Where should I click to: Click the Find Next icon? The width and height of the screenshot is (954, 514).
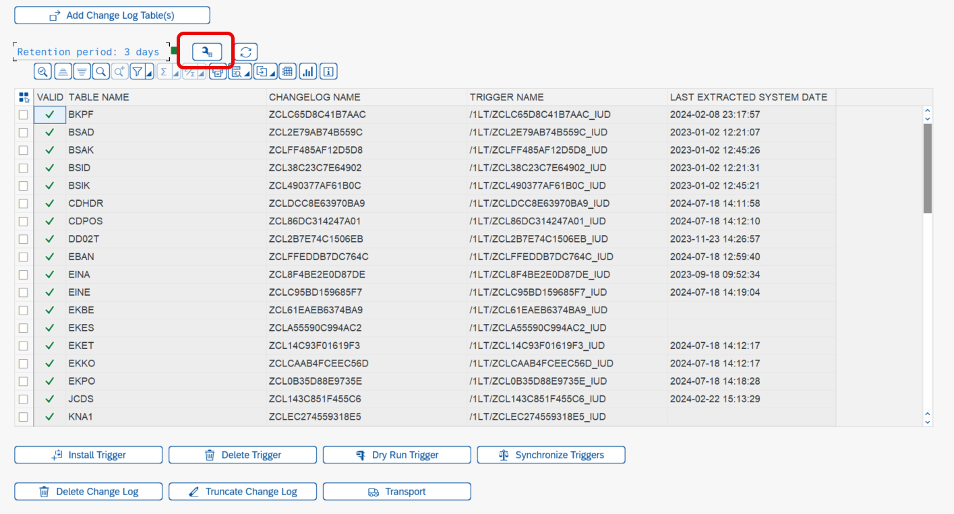(x=120, y=71)
